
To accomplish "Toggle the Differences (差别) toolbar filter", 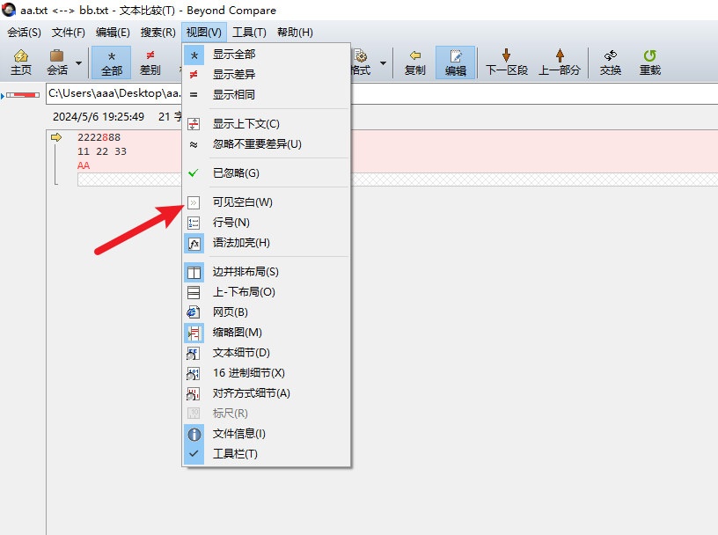I will 150,62.
